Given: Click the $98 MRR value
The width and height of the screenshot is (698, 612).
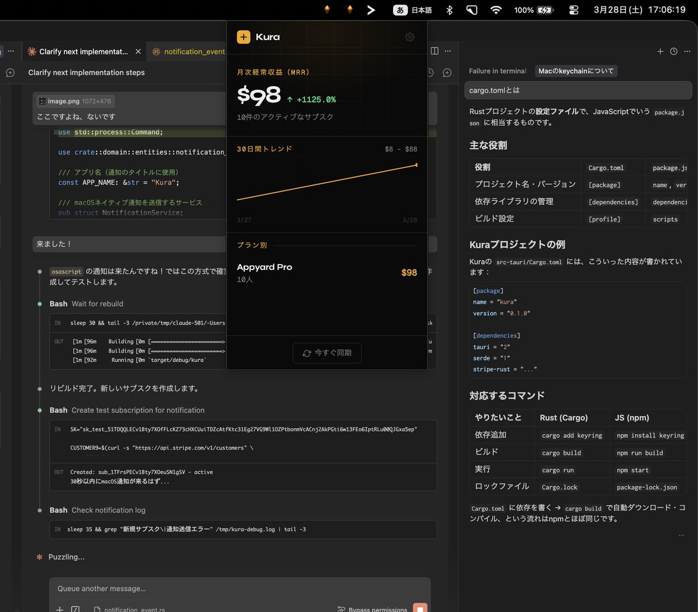Looking at the screenshot, I should pyautogui.click(x=259, y=95).
